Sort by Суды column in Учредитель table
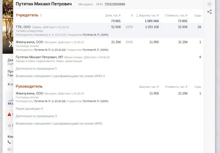 pyautogui.click(x=198, y=15)
